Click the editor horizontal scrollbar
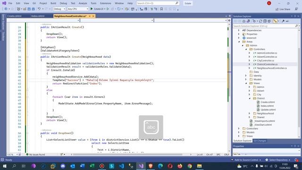 [127, 154]
